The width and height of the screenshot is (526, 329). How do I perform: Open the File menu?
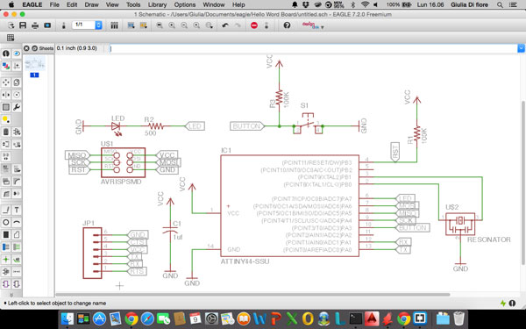coord(54,4)
